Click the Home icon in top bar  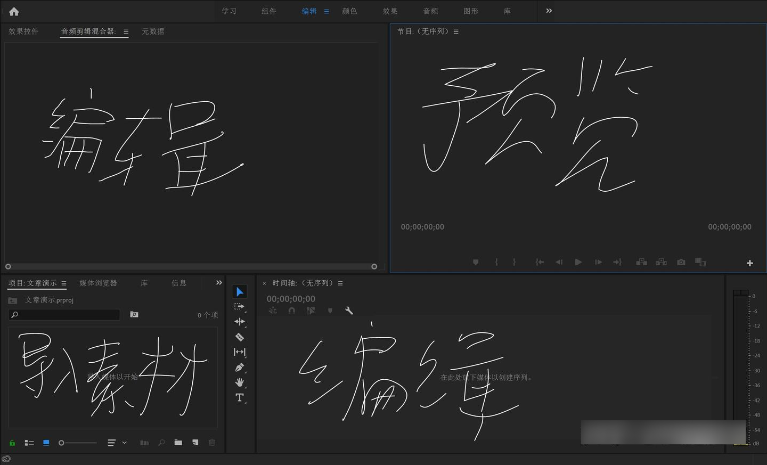[x=14, y=11]
